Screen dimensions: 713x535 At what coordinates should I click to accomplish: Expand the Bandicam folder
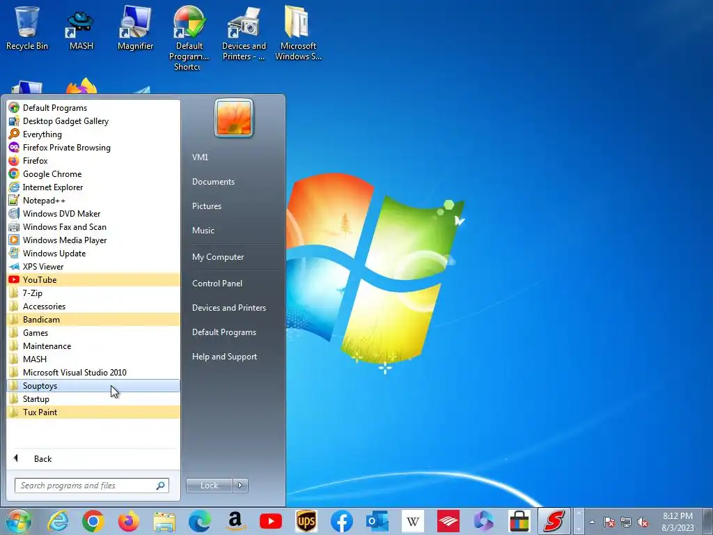93,319
